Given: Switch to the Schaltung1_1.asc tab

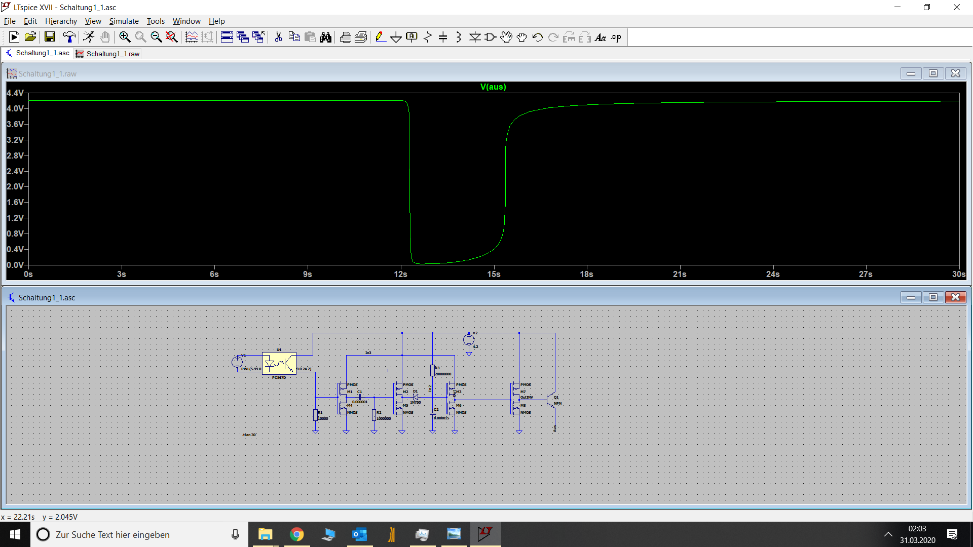Looking at the screenshot, I should click(x=38, y=53).
